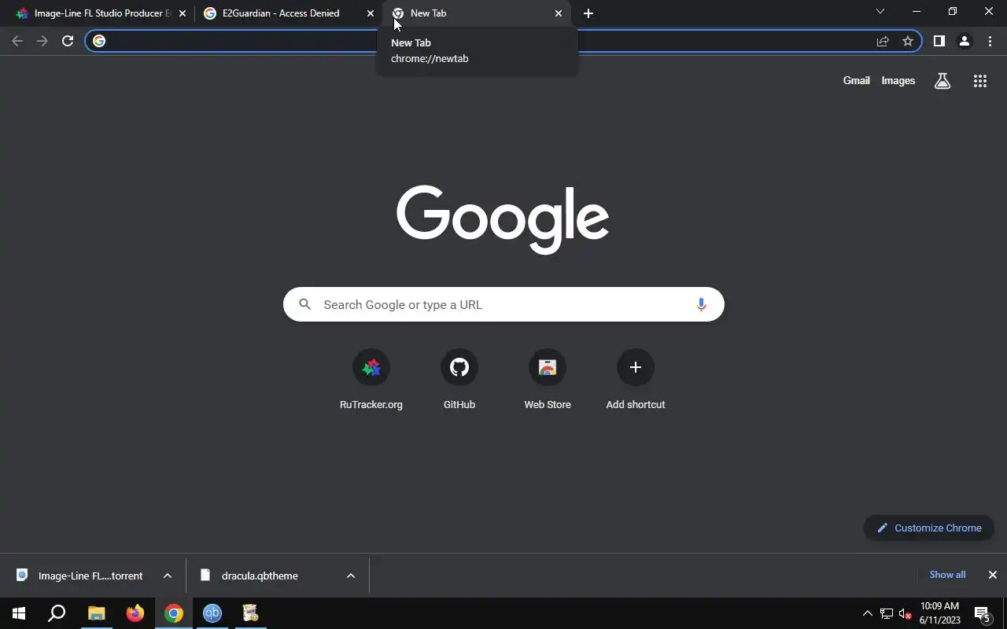
Task: Click Customize Chrome button
Action: [x=929, y=528]
